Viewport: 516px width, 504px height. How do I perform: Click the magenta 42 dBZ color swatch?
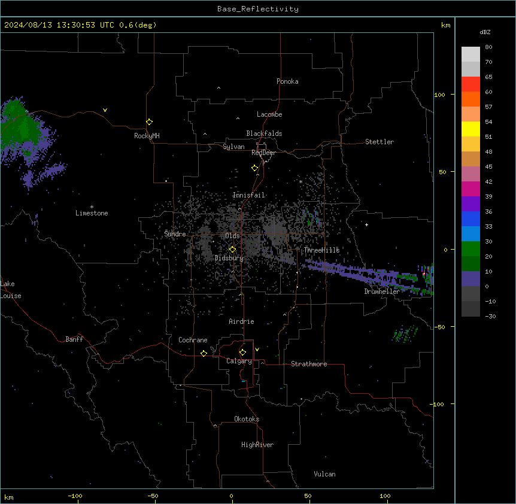pos(471,189)
